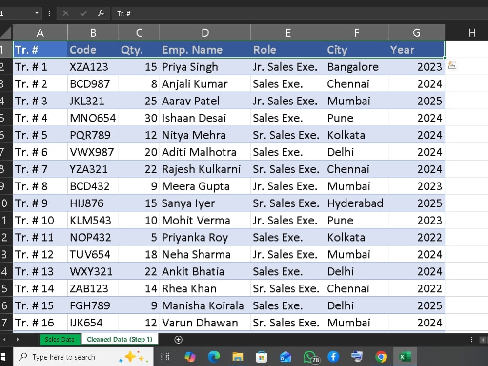Viewport: 488px width, 366px height.
Task: Select column E header
Action: point(288,32)
